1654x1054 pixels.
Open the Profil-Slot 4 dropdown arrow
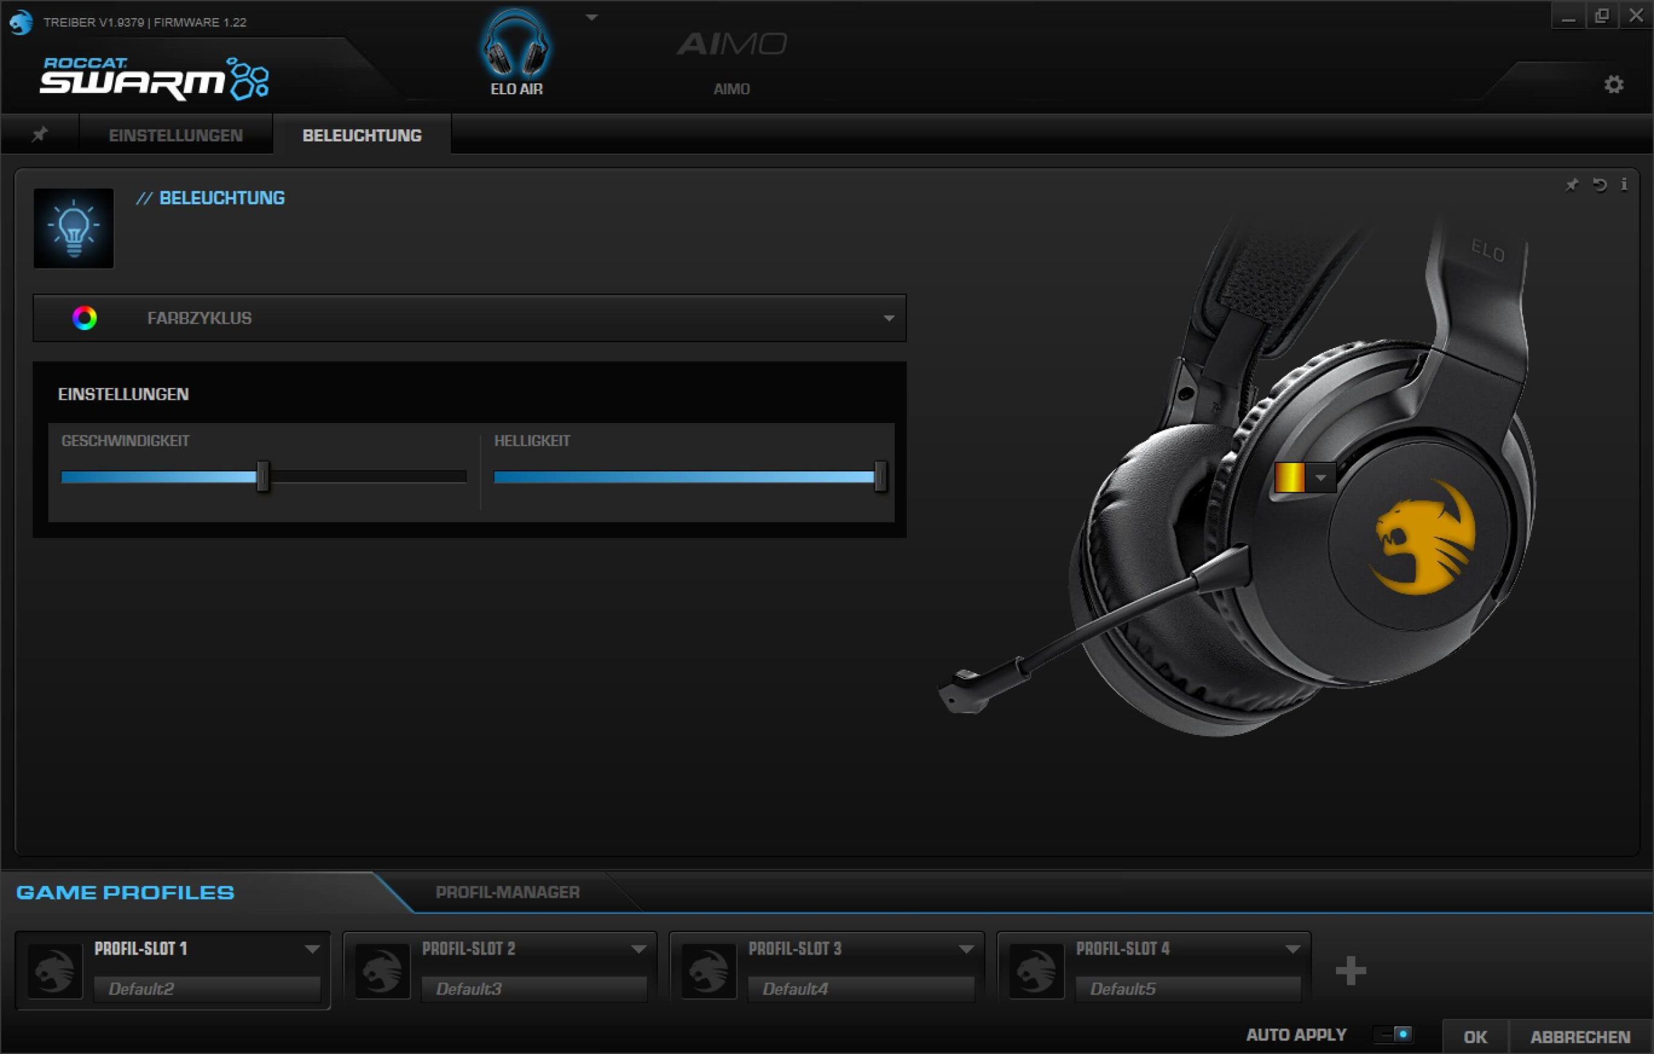1292,949
